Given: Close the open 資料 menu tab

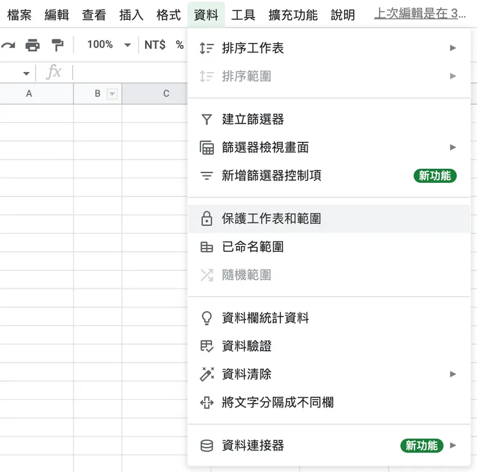Looking at the screenshot, I should (x=206, y=15).
